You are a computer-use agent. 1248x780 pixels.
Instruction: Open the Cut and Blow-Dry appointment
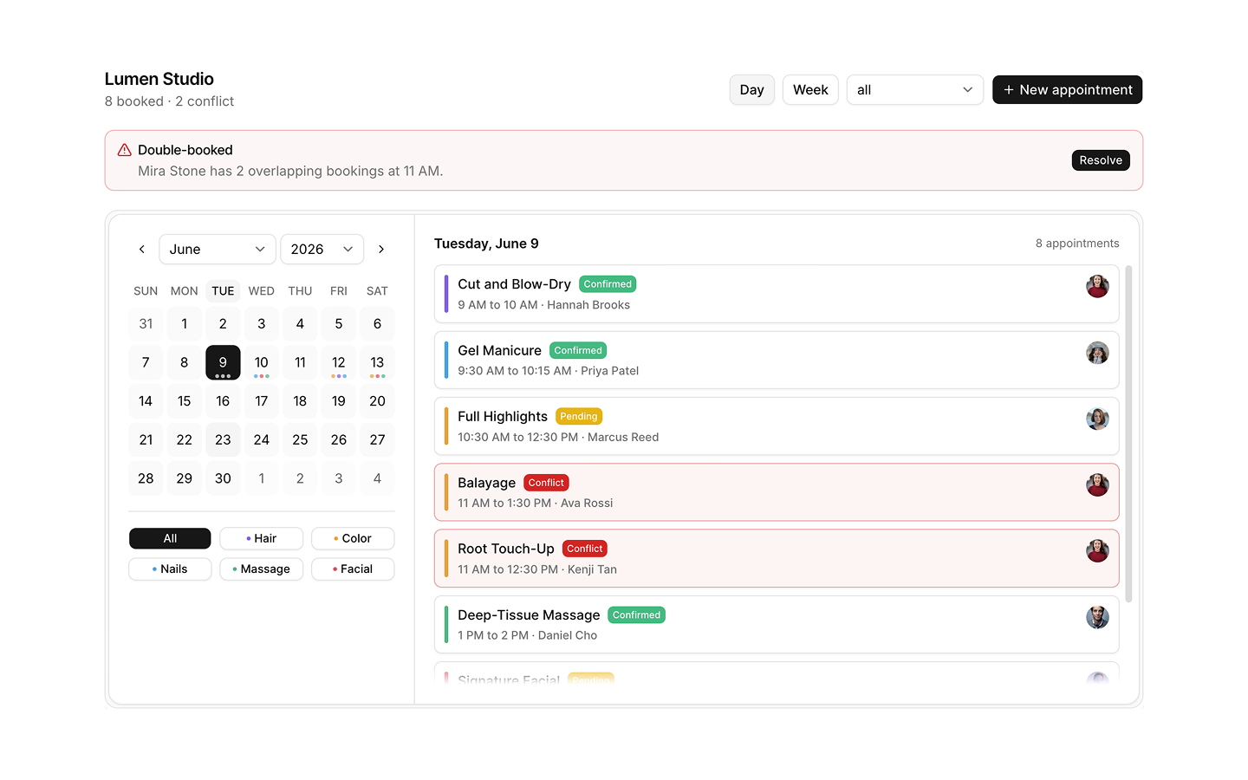(777, 294)
